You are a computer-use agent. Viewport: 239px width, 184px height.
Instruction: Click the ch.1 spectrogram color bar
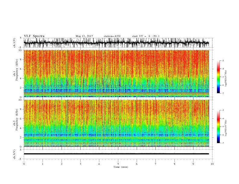pos(218,77)
